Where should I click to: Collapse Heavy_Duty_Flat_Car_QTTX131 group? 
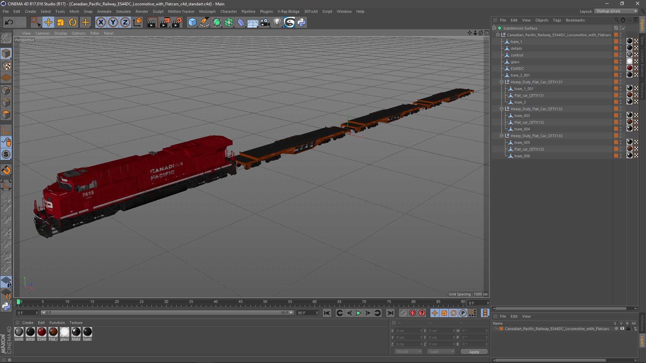coord(502,82)
